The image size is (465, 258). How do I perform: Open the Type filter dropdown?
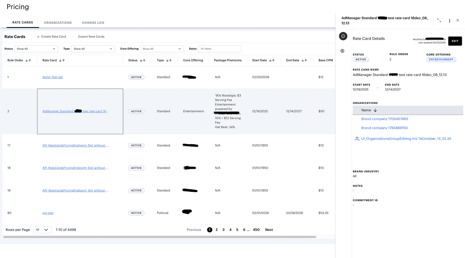point(93,49)
